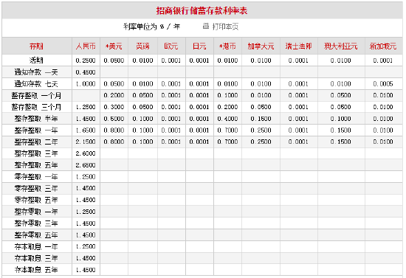Select the *美元 column header
This screenshot has height=278, width=406.
114,46
